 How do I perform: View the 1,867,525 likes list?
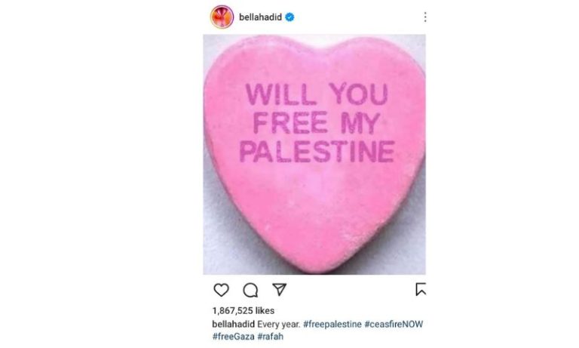[x=244, y=311]
